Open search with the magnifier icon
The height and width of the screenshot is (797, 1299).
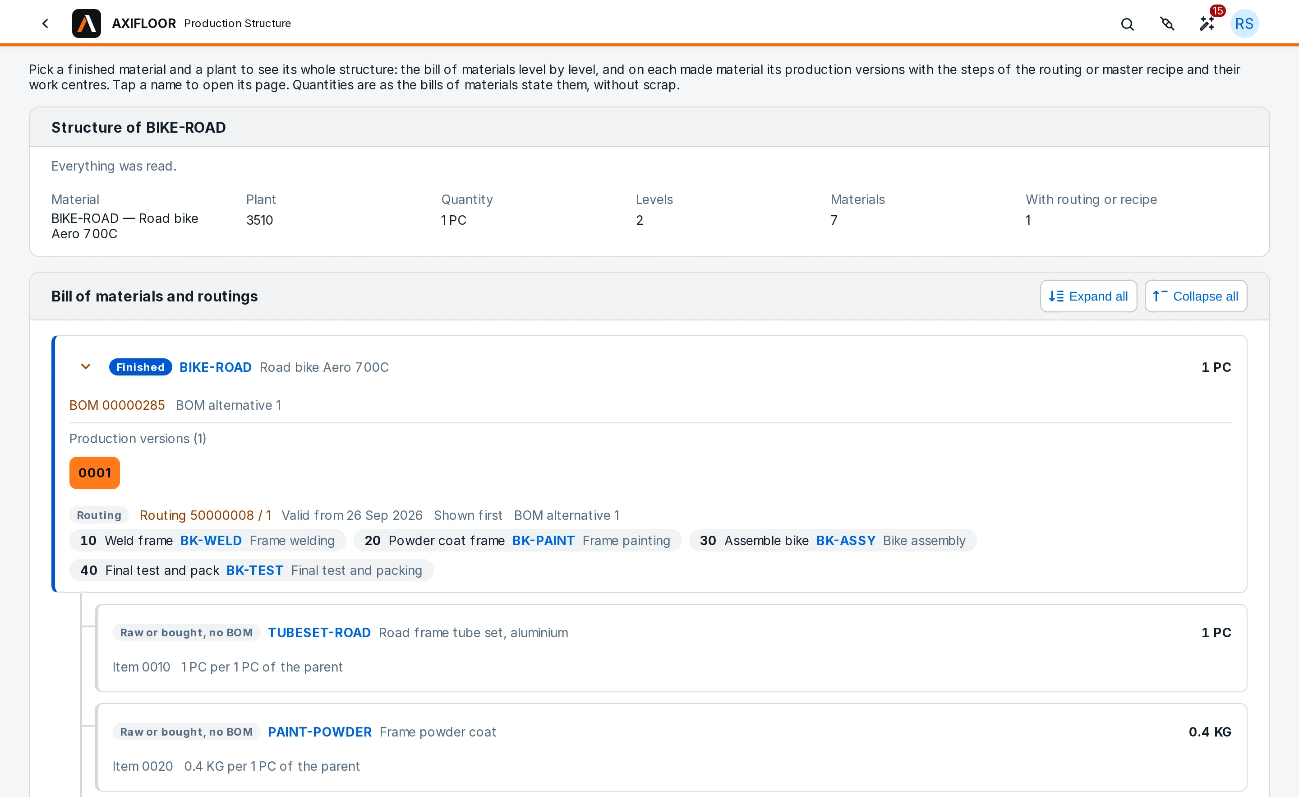(x=1127, y=24)
